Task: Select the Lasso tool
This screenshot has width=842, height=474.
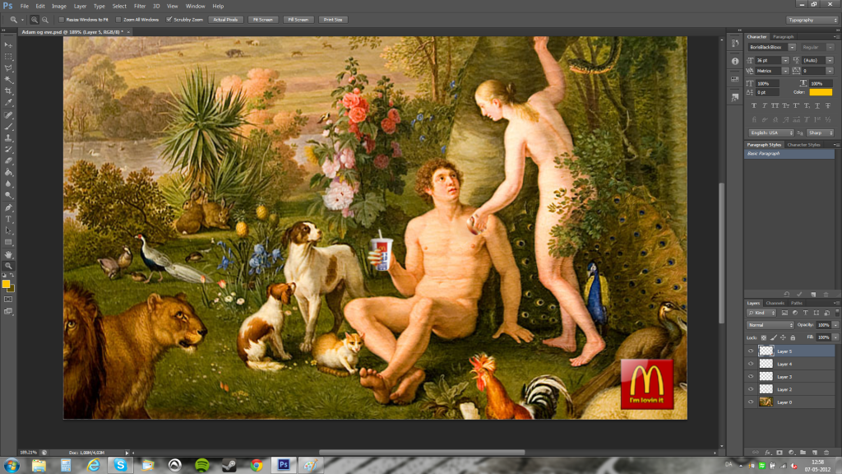Action: pos(8,68)
